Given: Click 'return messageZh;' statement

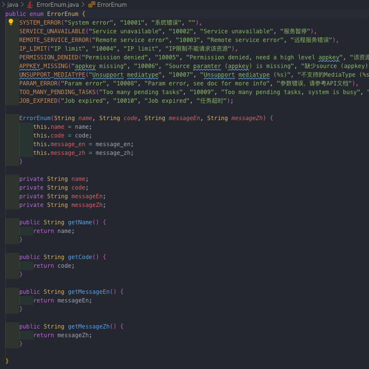Looking at the screenshot, I should [x=63, y=335].
